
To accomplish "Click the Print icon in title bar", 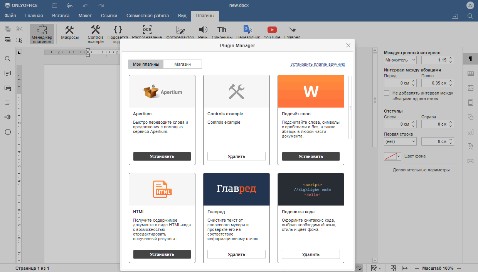I will [x=70, y=5].
